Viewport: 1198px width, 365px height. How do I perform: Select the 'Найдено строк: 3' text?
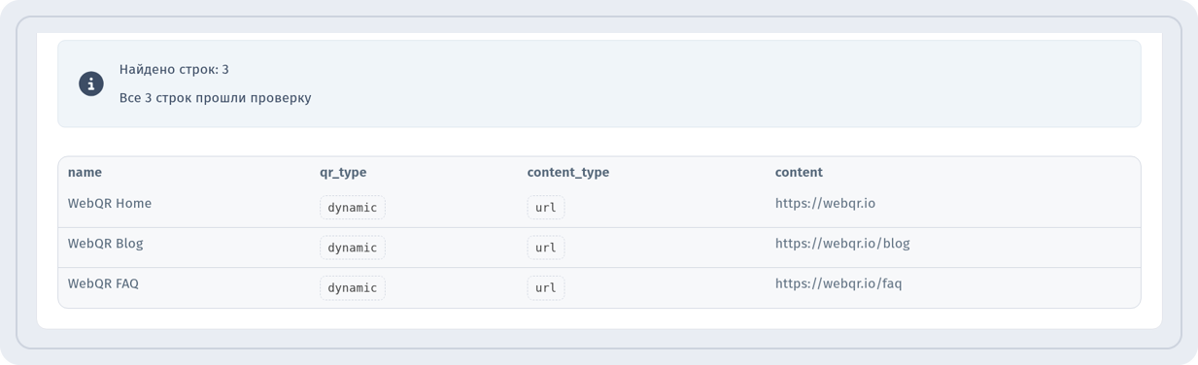[174, 70]
